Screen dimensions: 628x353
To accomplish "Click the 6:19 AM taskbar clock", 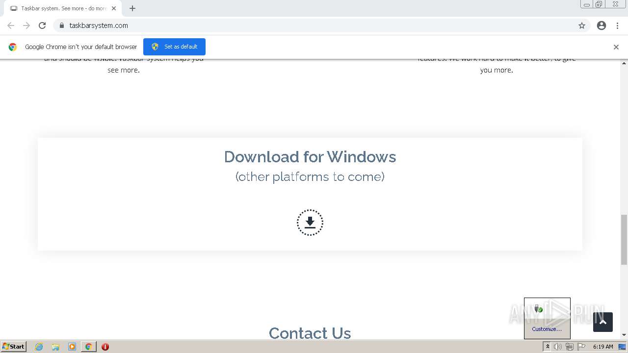I will tap(603, 347).
